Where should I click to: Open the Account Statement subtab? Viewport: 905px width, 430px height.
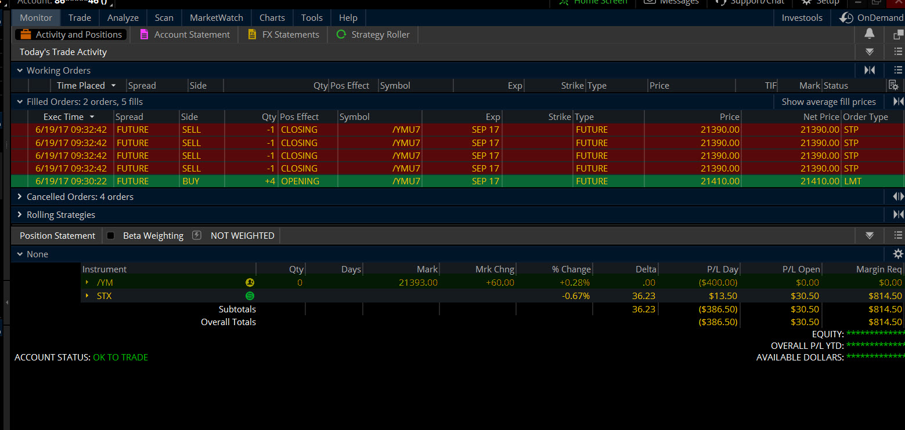click(185, 35)
